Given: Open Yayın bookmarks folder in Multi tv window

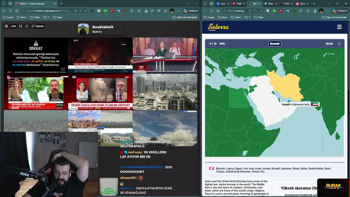Looking at the screenshot, I should pos(57,17).
